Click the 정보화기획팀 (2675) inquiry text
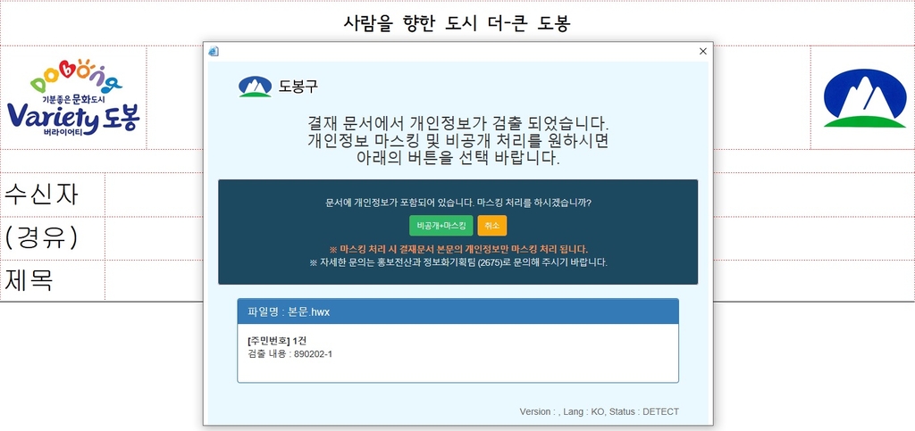The height and width of the screenshot is (431, 915). click(457, 262)
